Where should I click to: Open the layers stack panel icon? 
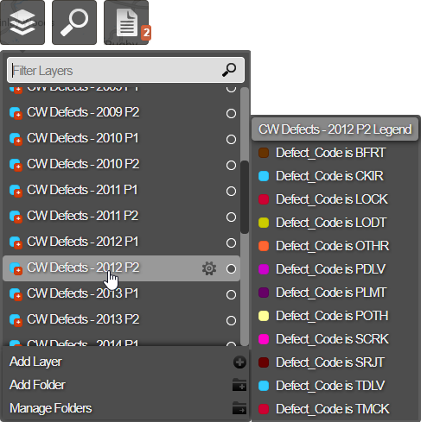click(22, 22)
